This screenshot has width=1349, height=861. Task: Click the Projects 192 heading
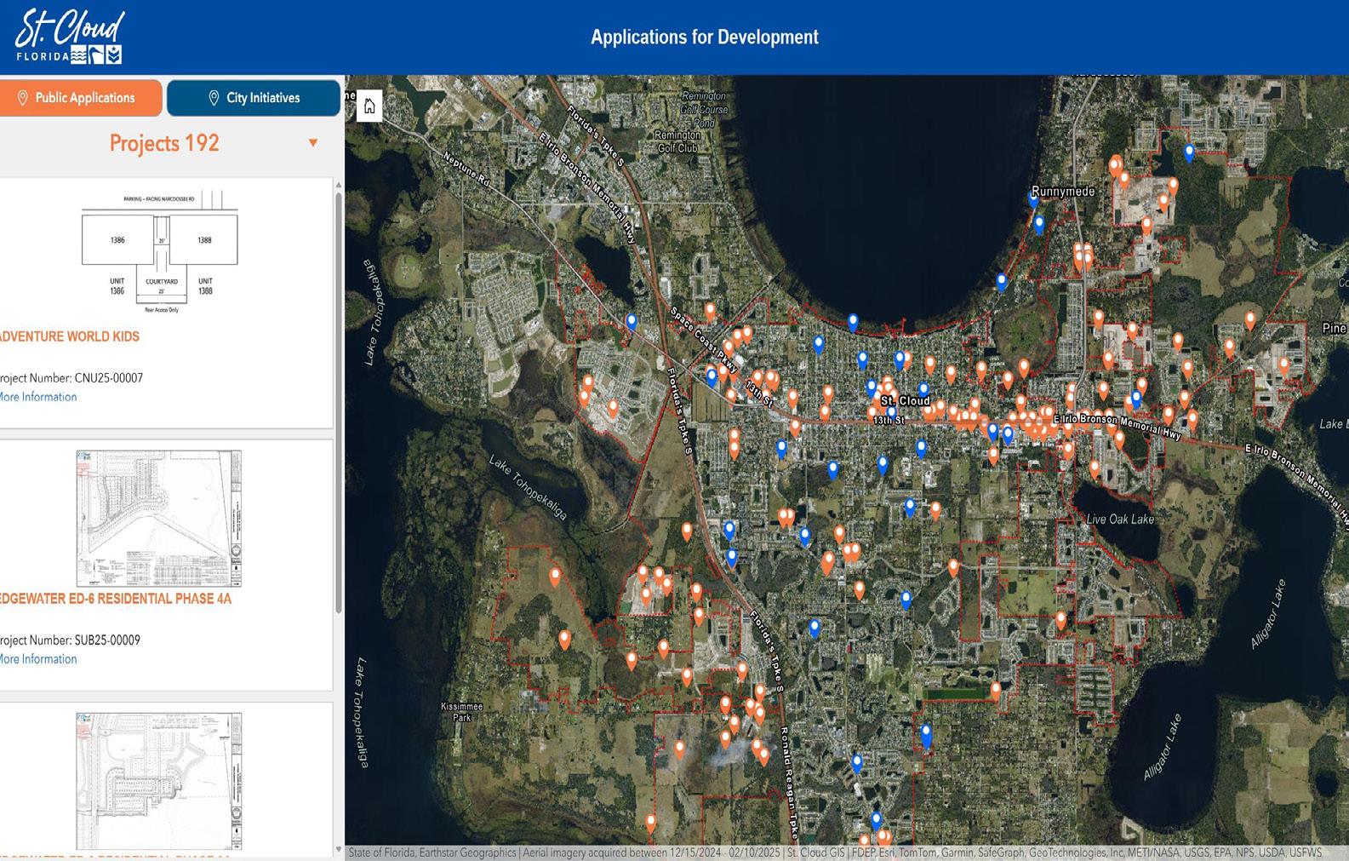pyautogui.click(x=163, y=143)
